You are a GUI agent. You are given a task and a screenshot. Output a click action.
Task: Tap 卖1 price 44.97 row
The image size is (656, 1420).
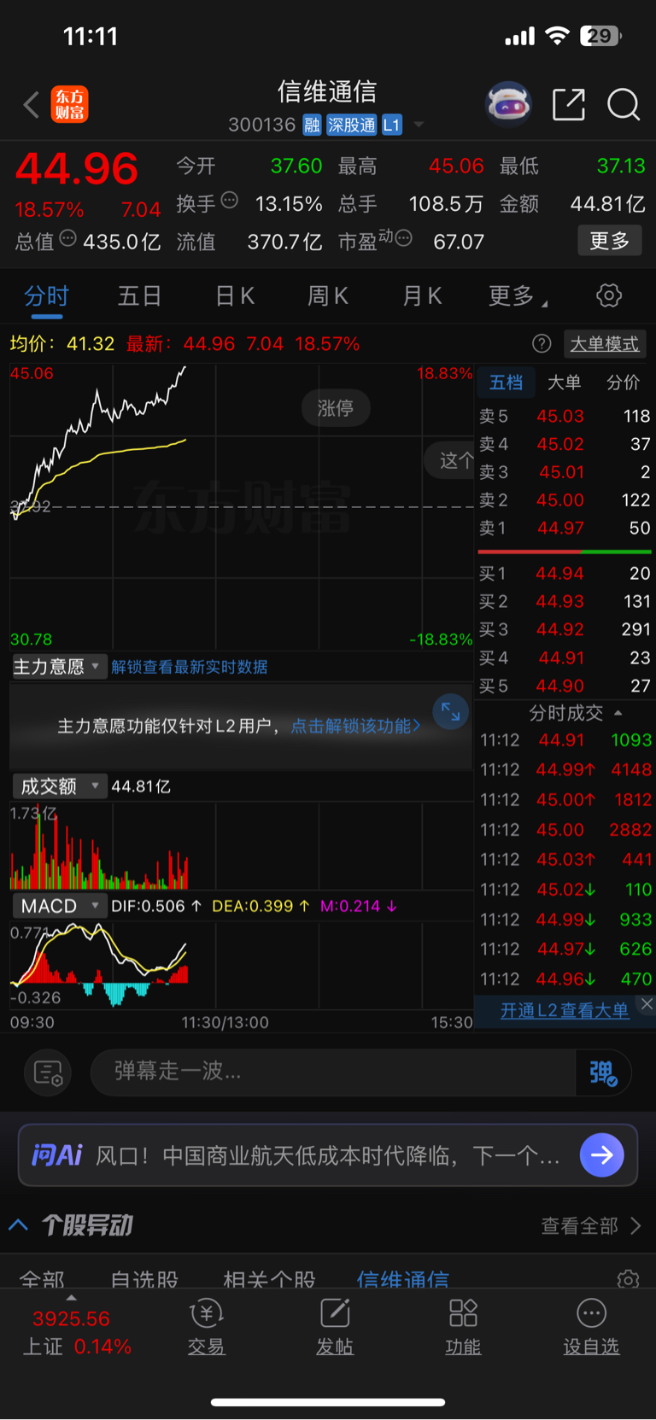[565, 529]
